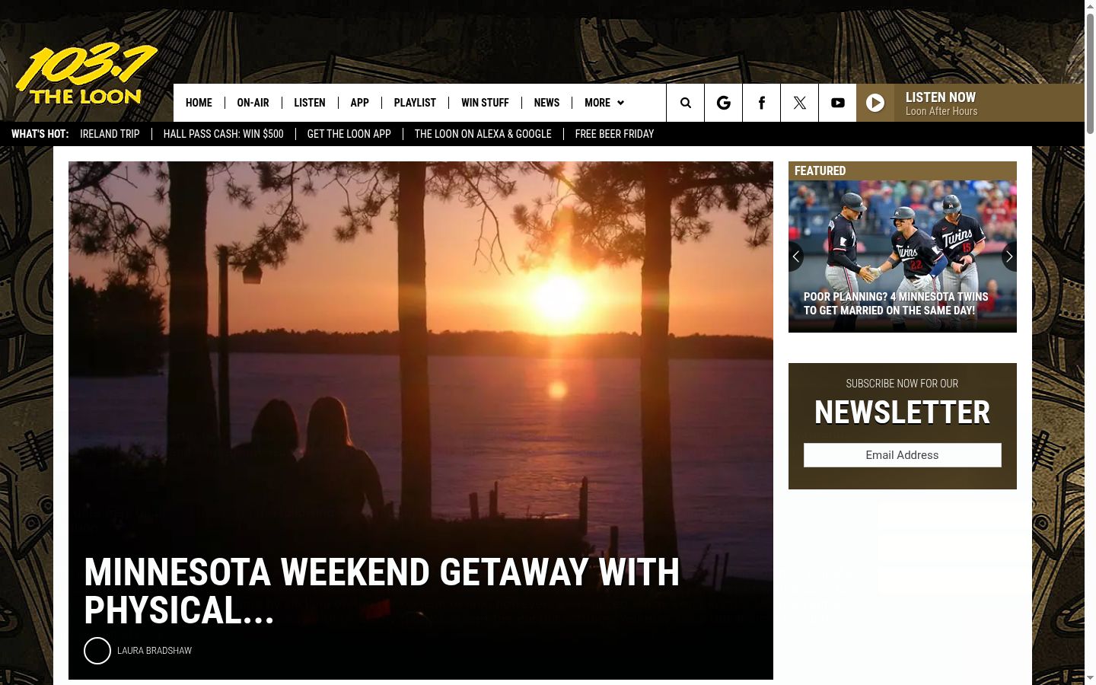Open the Facebook icon link
This screenshot has width=1096, height=685.
(x=761, y=103)
